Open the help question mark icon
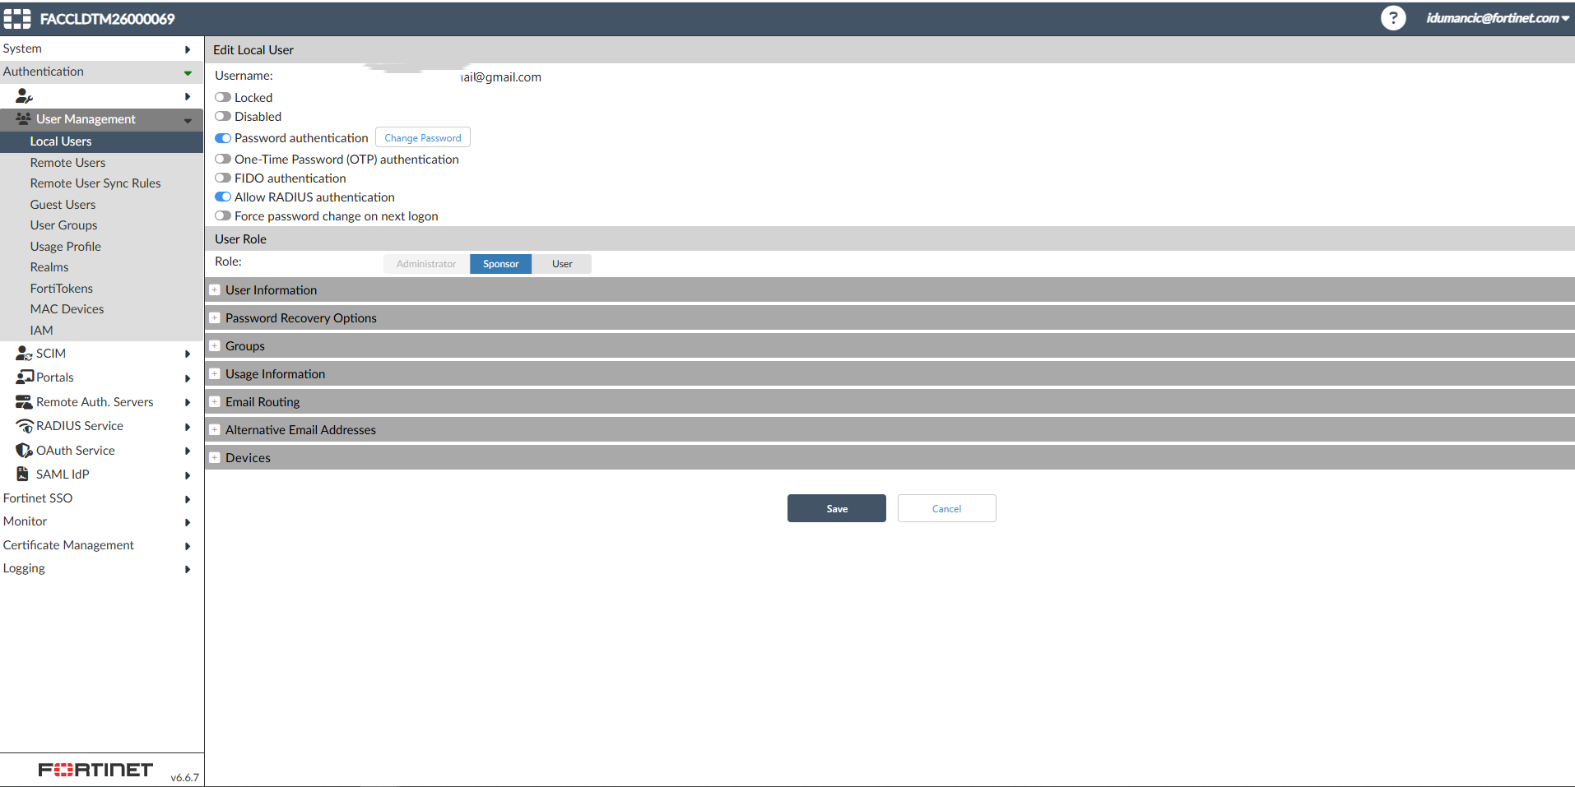The height and width of the screenshot is (787, 1575). pos(1392,18)
